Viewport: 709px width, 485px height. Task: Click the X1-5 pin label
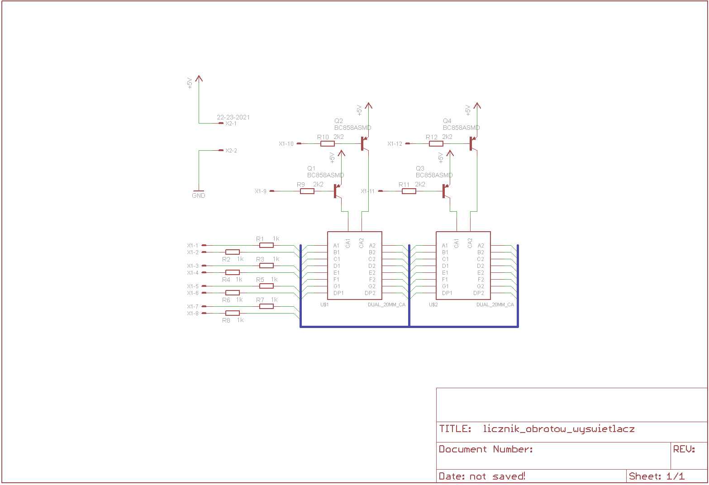pos(193,286)
